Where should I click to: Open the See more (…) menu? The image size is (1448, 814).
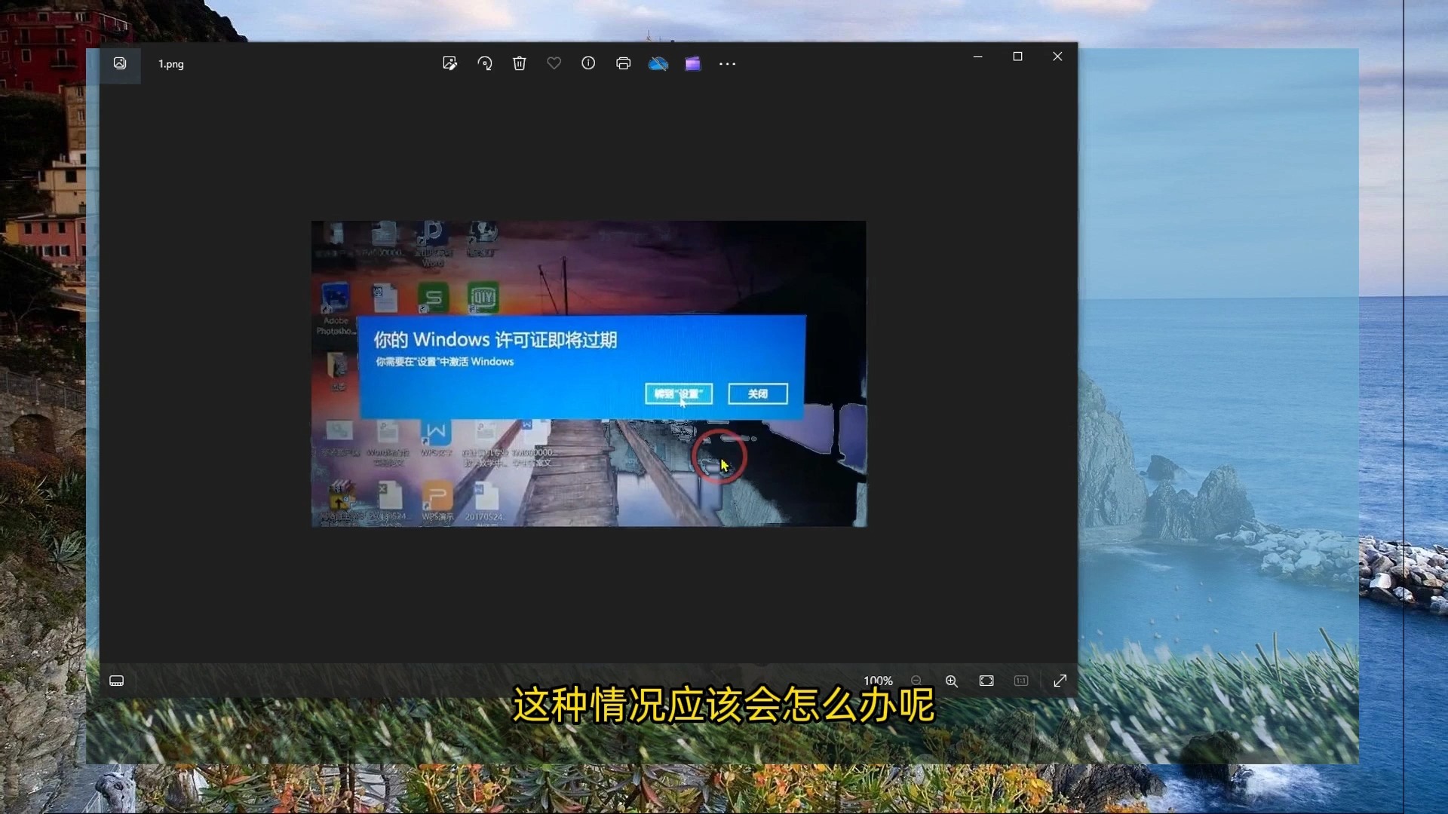pyautogui.click(x=726, y=63)
